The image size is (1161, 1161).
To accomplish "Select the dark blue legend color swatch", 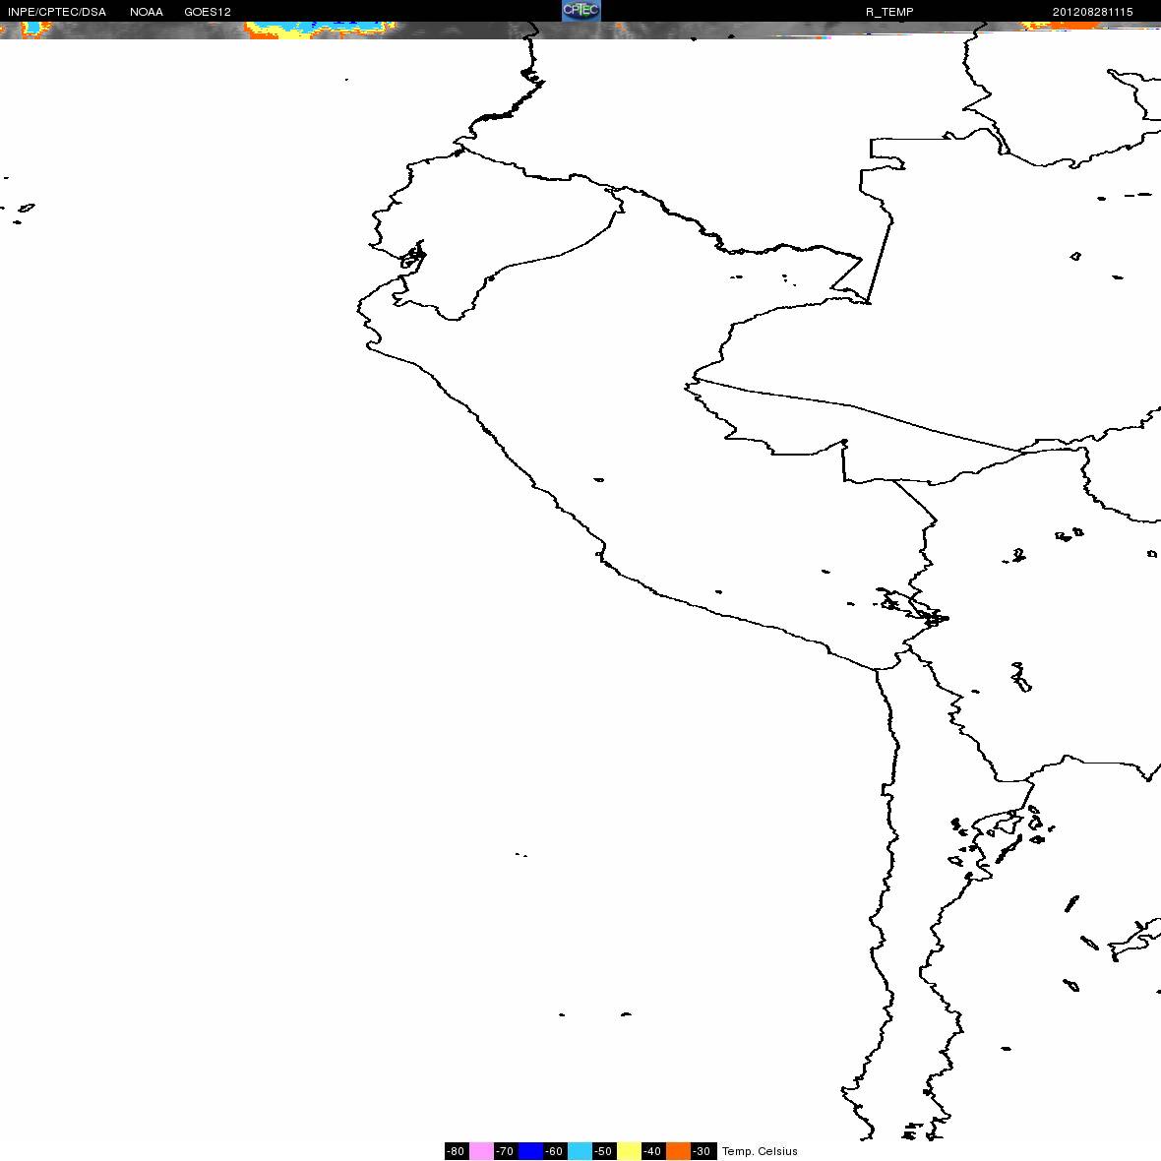I will point(531,1150).
